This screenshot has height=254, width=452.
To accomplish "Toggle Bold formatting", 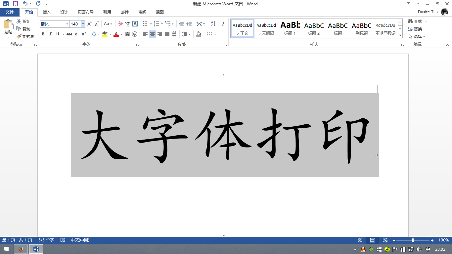I will pyautogui.click(x=43, y=34).
